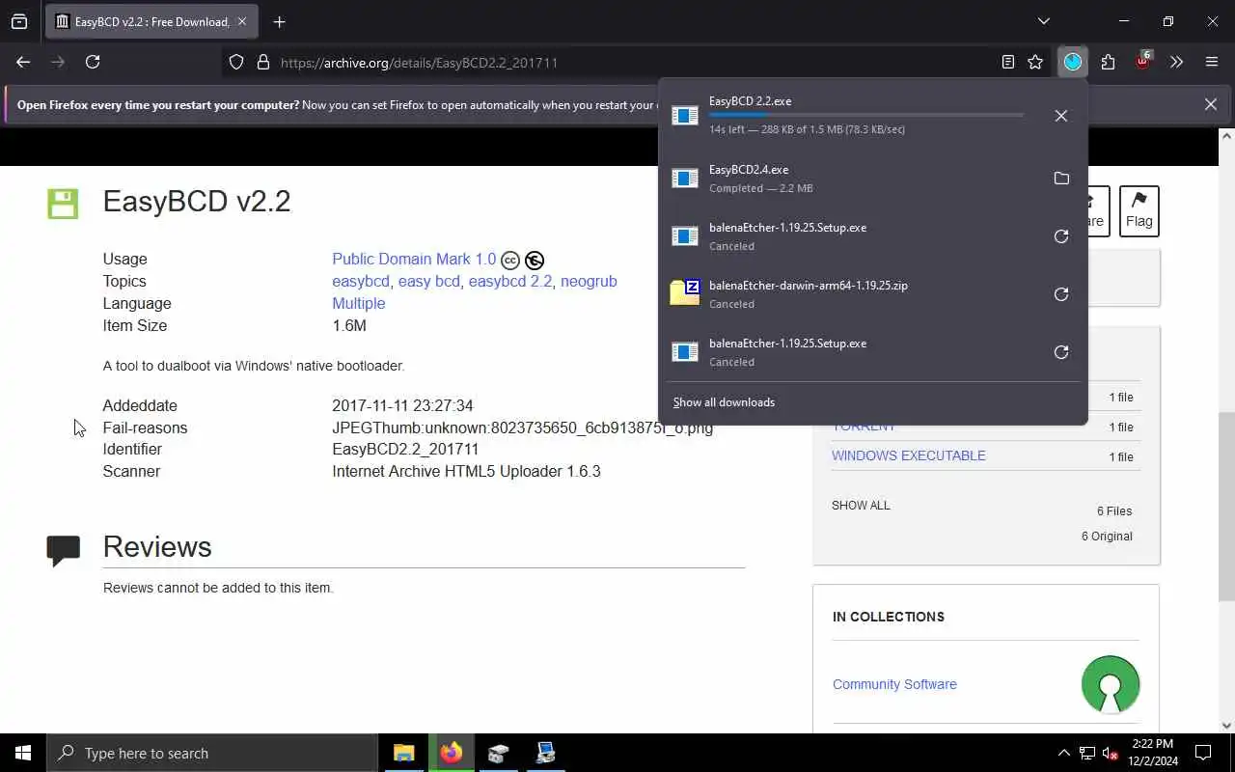Open uBlock Origin extension icon
This screenshot has height=772, width=1235.
click(1143, 62)
